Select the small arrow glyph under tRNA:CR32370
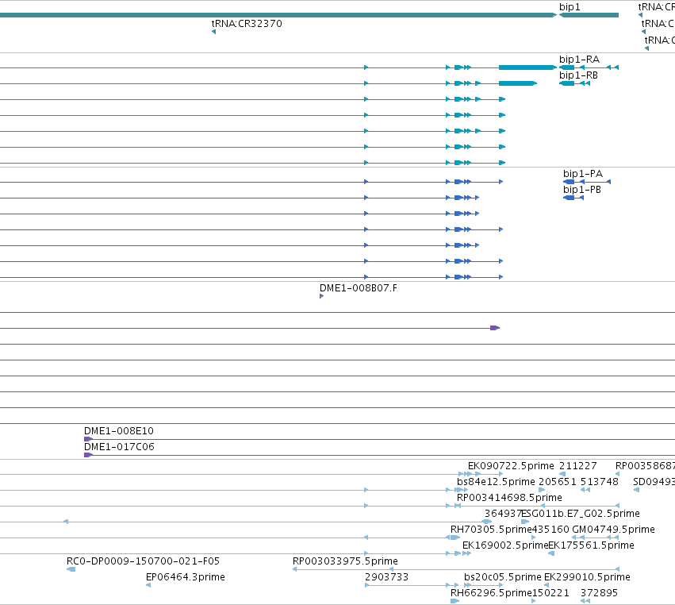 (x=213, y=32)
